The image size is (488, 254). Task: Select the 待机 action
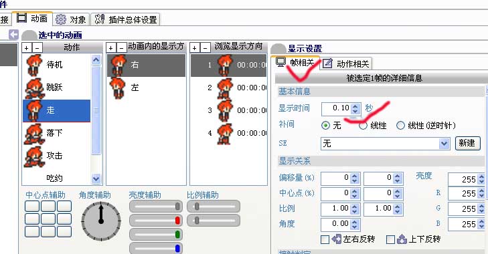pyautogui.click(x=56, y=65)
